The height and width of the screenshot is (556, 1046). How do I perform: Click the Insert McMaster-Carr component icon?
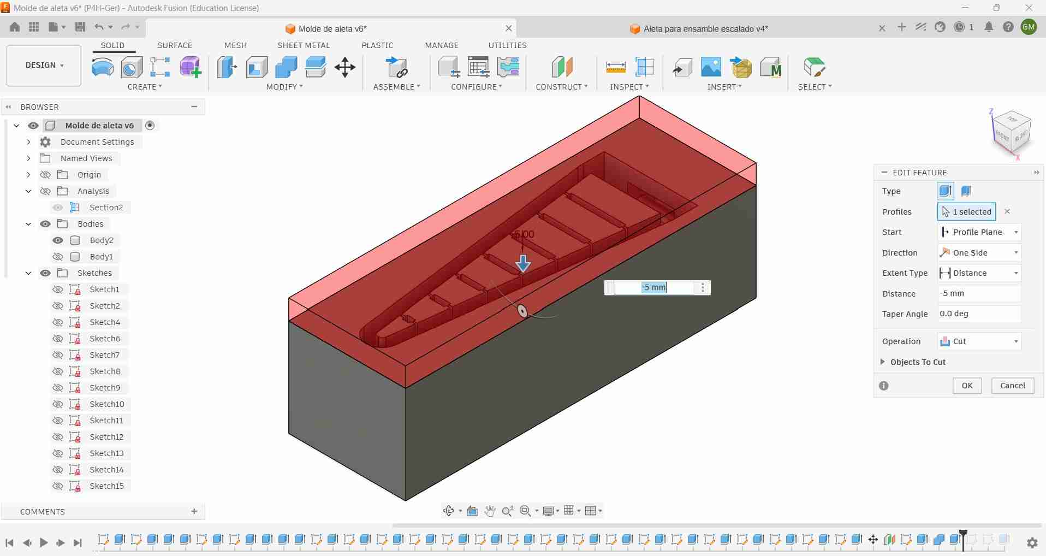770,67
